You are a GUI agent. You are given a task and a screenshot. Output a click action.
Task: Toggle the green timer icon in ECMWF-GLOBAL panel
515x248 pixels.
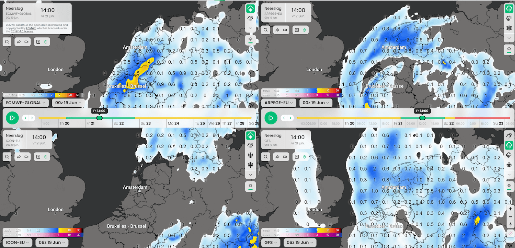point(45,42)
